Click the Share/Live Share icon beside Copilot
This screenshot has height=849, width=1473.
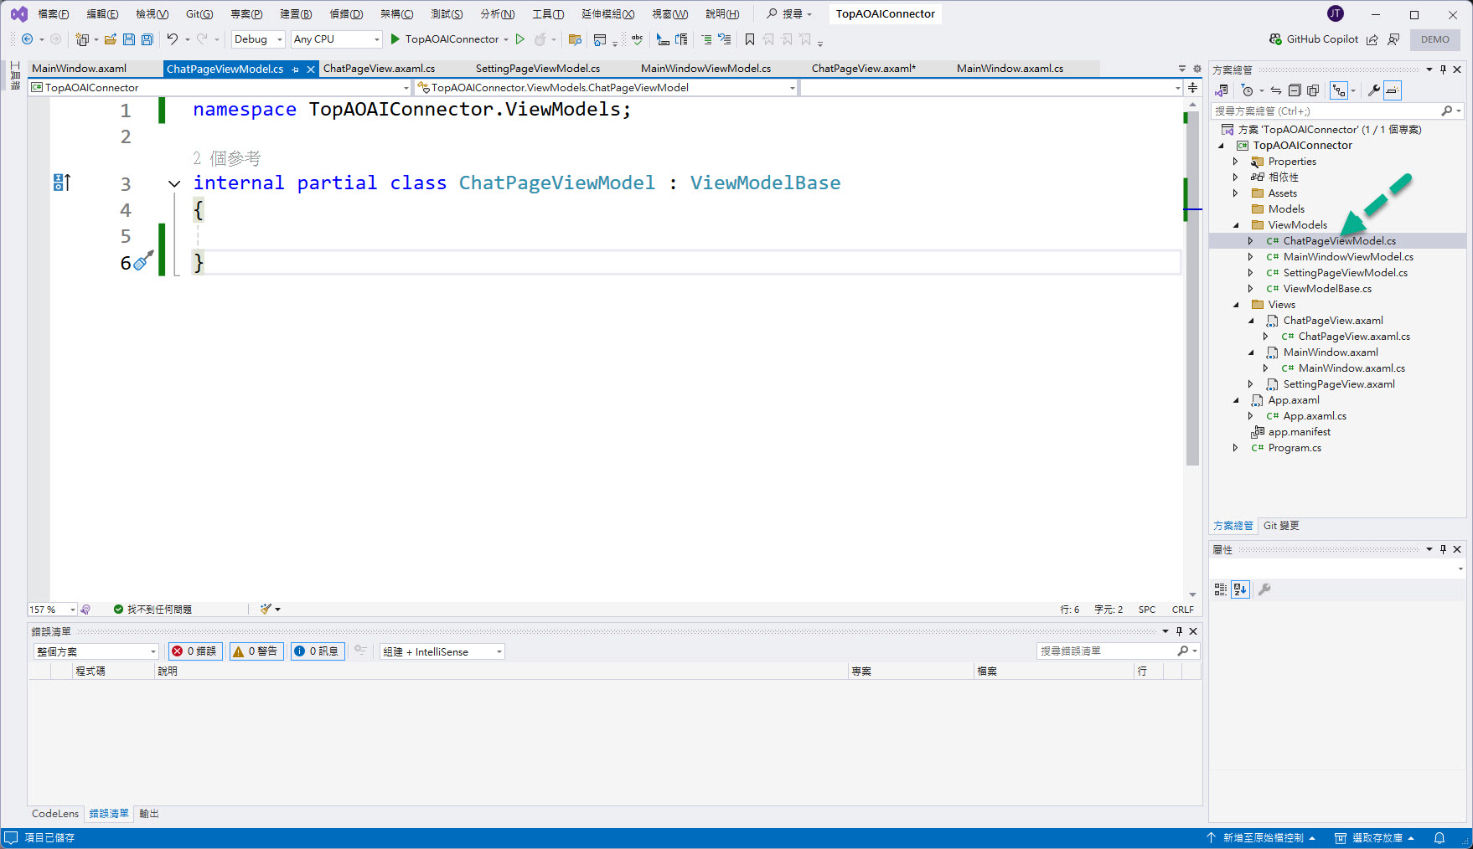pos(1372,39)
